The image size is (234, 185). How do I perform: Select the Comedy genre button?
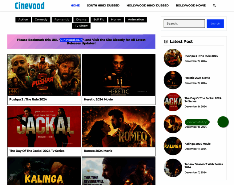(41, 19)
